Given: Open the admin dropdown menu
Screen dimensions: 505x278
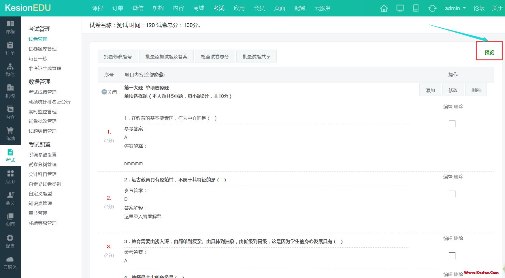Looking at the screenshot, I should (x=455, y=8).
